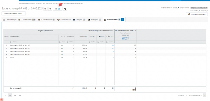This screenshot has height=101, width=210.
Task: Go to the '4. Закупки' tab
Action: pyautogui.click(x=79, y=19)
